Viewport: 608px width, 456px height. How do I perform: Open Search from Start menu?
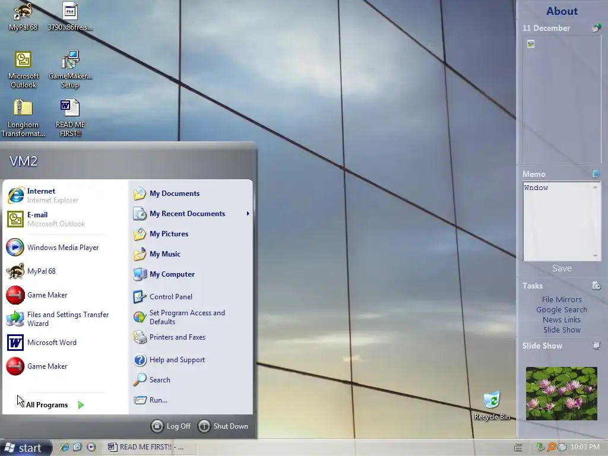pos(151,380)
